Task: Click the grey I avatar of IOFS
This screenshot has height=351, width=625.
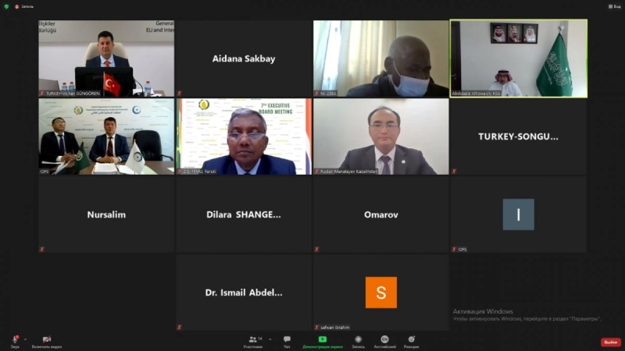Action: (x=518, y=214)
